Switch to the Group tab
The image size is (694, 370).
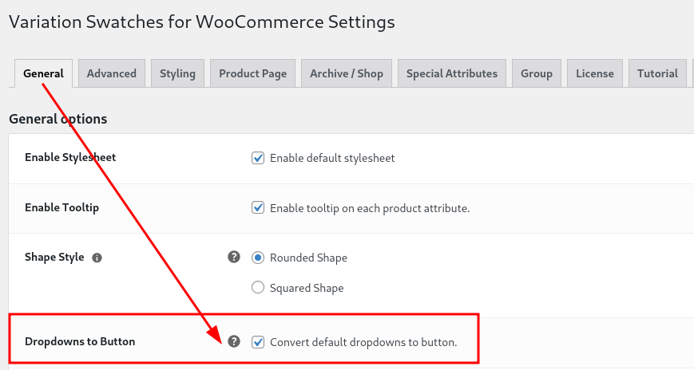pyautogui.click(x=537, y=73)
